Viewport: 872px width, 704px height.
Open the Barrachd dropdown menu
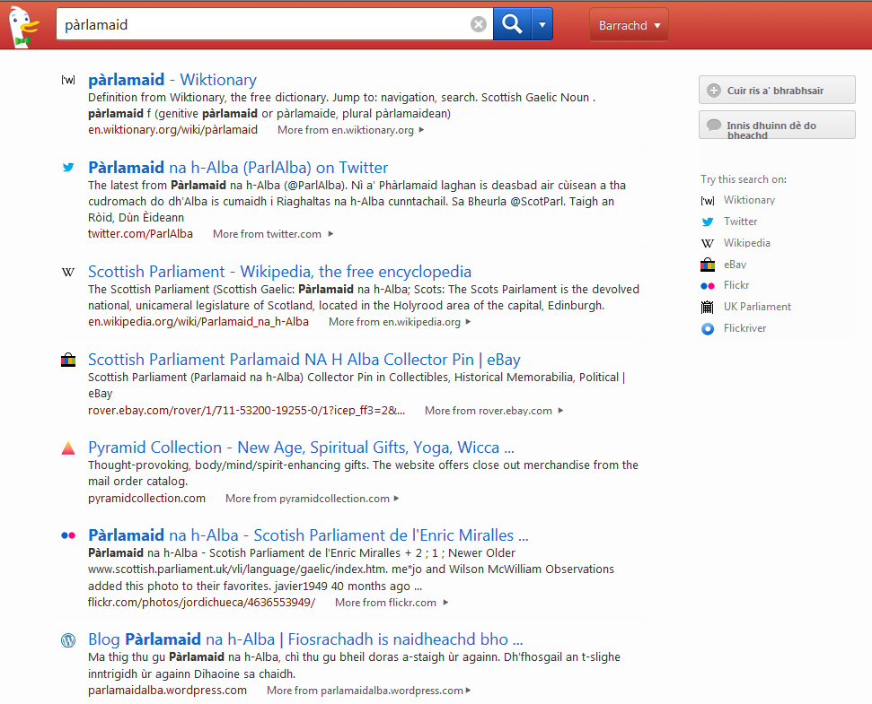click(x=629, y=25)
